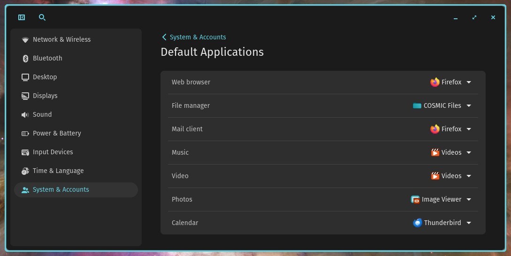Open the Photos Image Viewer dropdown
Viewport: 511px width, 256px height.
click(x=441, y=200)
